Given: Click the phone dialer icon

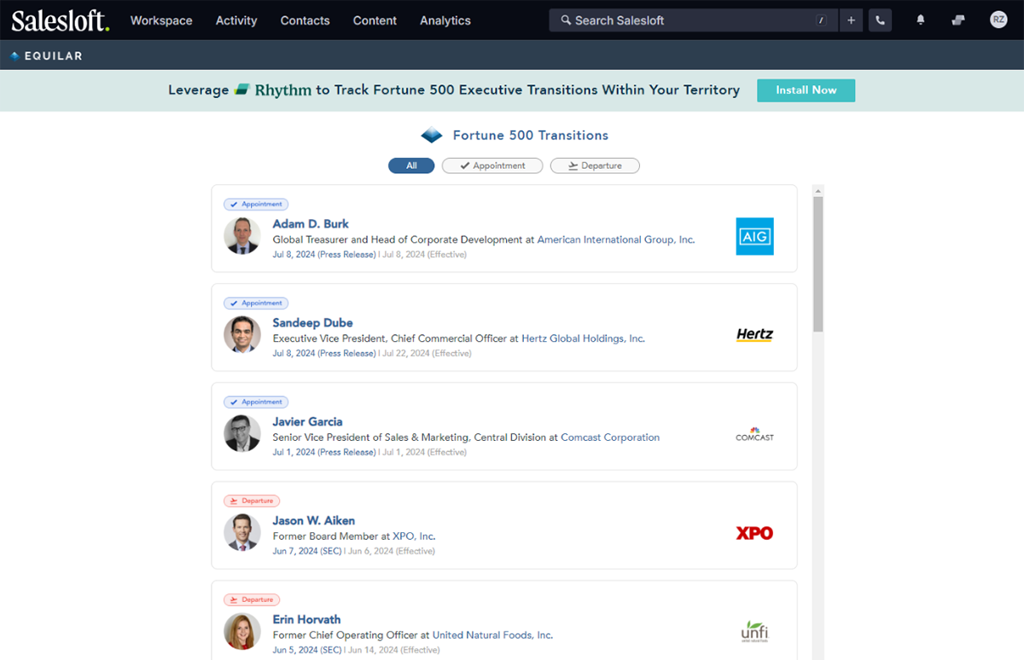Looking at the screenshot, I should pos(880,20).
